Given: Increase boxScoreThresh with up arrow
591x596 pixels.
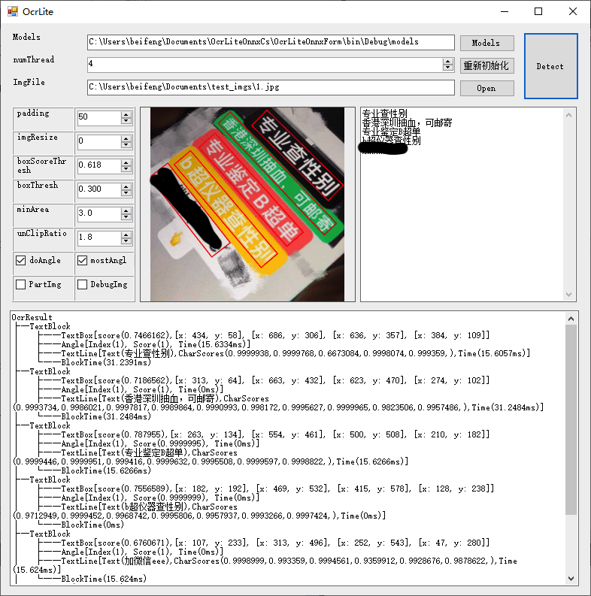Looking at the screenshot, I should (x=126, y=162).
